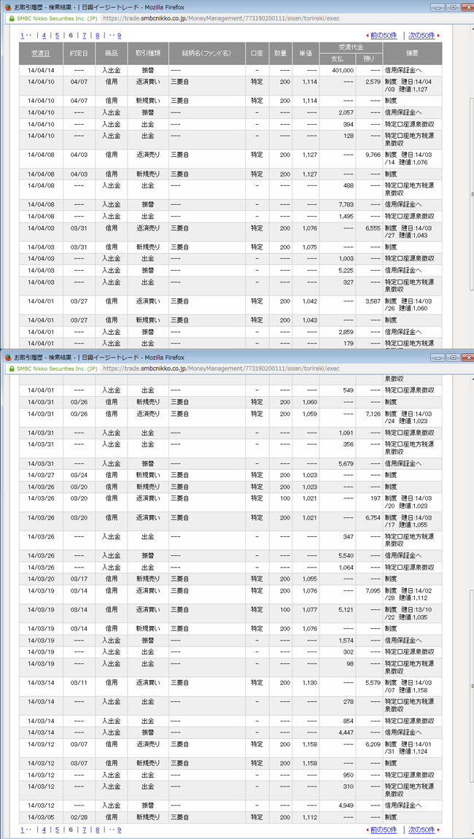Click the summary cell with 建値:1,124
This screenshot has width=474, height=839.
point(413,748)
